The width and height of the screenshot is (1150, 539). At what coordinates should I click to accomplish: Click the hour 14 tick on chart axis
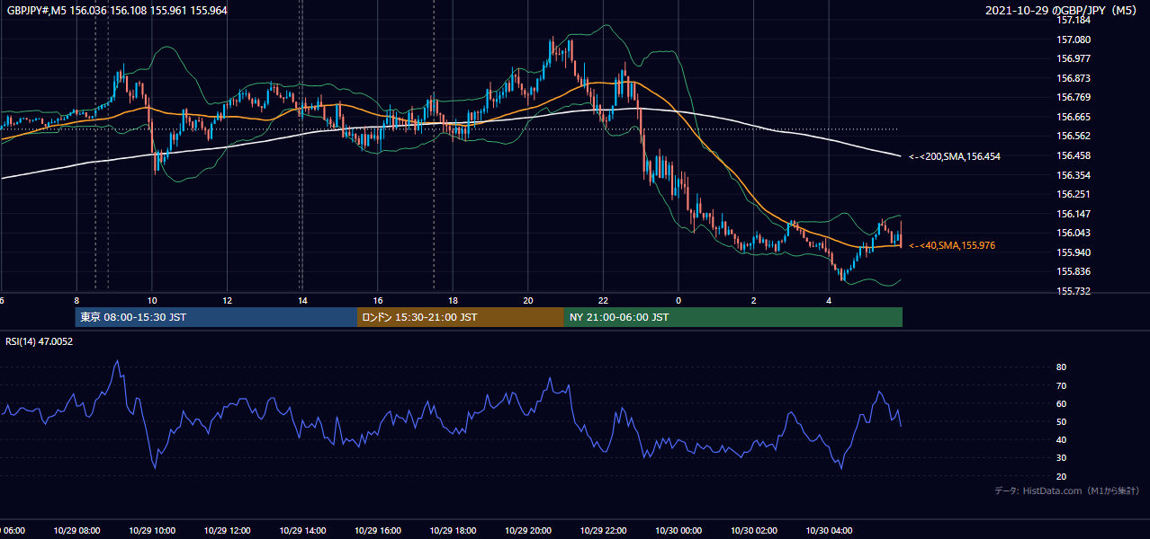[302, 300]
